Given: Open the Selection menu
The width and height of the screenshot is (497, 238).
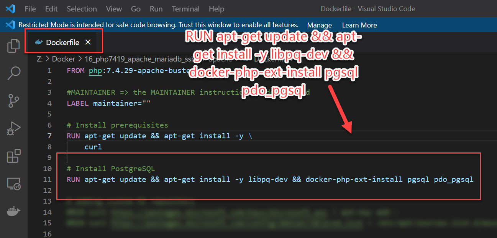Looking at the screenshot, I should (82, 8).
